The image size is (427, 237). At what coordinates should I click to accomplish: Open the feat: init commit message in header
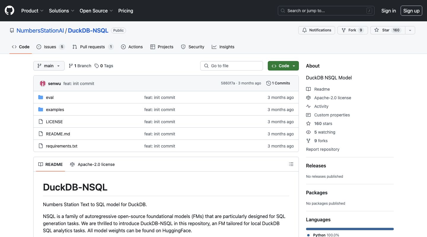(x=79, y=84)
